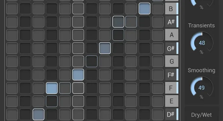Click the outlined dark cell in G row
The width and height of the screenshot is (223, 121).
click(92, 61)
